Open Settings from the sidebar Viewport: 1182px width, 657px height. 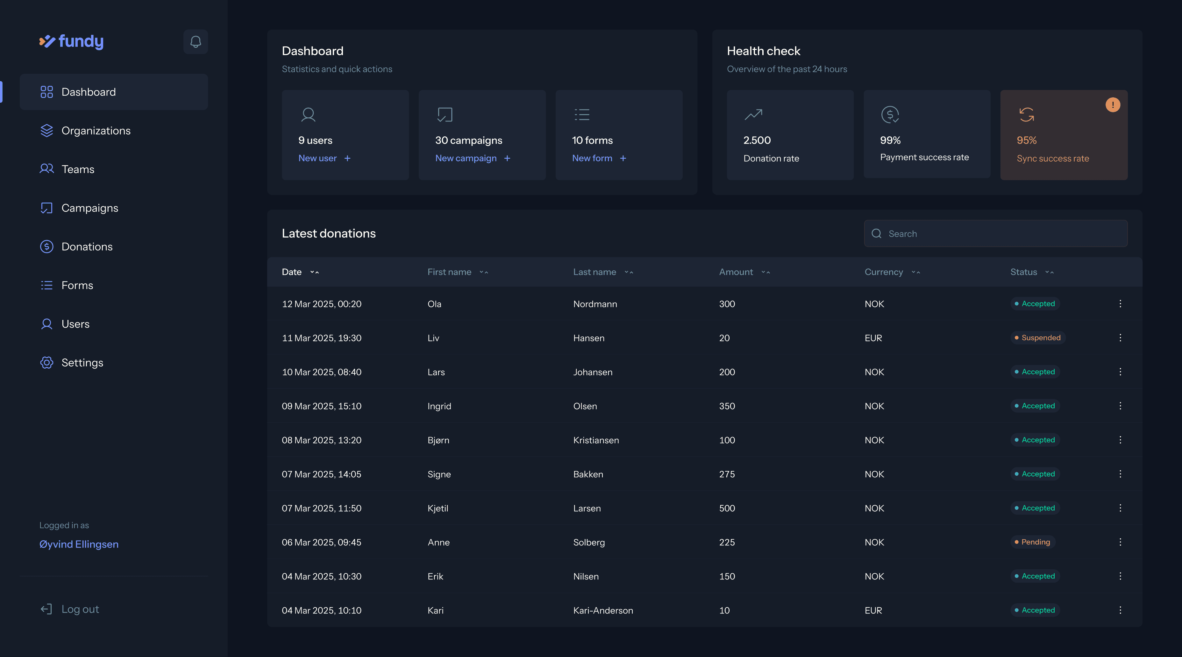point(82,363)
